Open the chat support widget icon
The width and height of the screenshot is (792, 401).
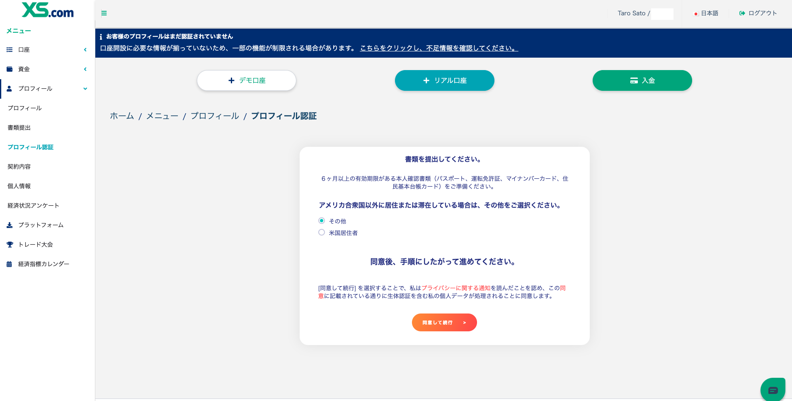point(773,390)
